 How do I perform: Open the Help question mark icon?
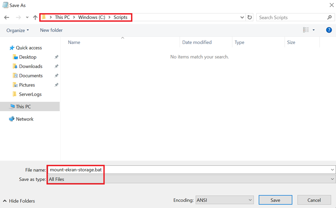tap(329, 30)
